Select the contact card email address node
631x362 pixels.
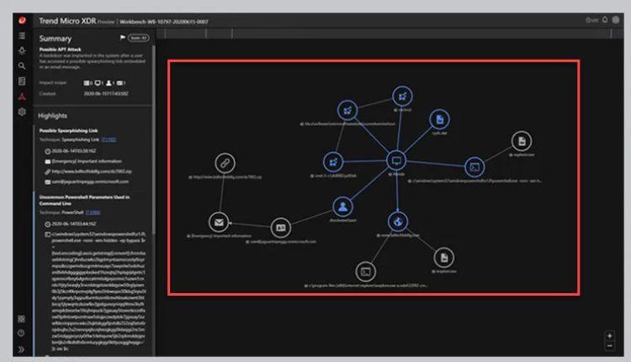click(280, 228)
